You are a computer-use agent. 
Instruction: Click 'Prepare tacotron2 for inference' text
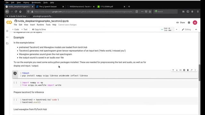(x=29, y=92)
